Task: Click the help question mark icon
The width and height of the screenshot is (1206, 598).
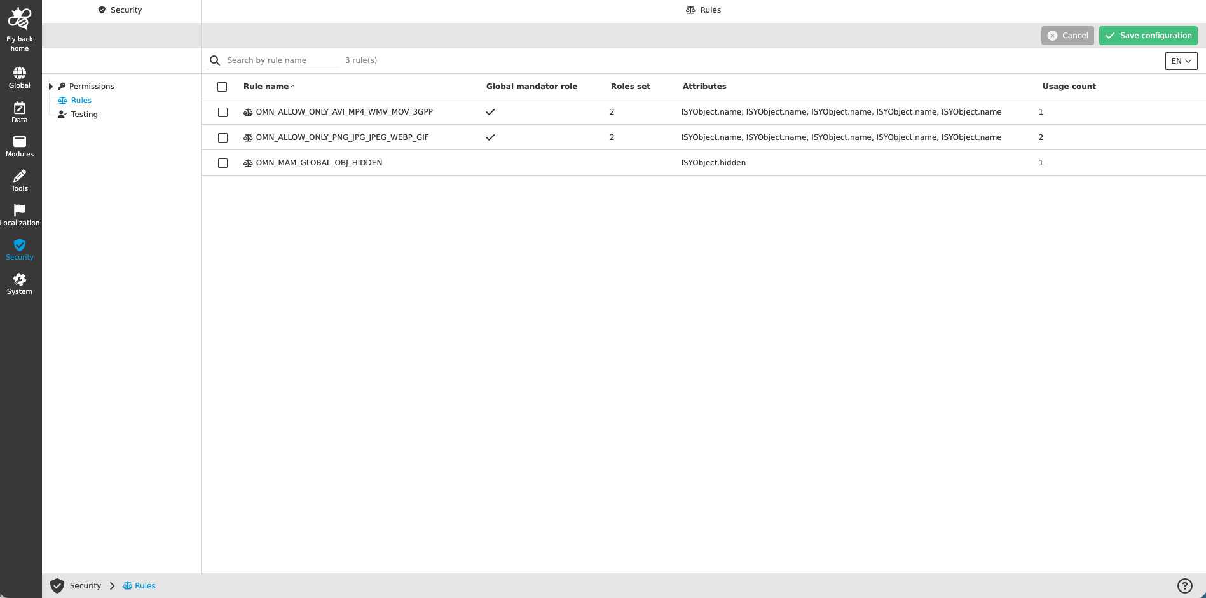Action: pos(1185,586)
